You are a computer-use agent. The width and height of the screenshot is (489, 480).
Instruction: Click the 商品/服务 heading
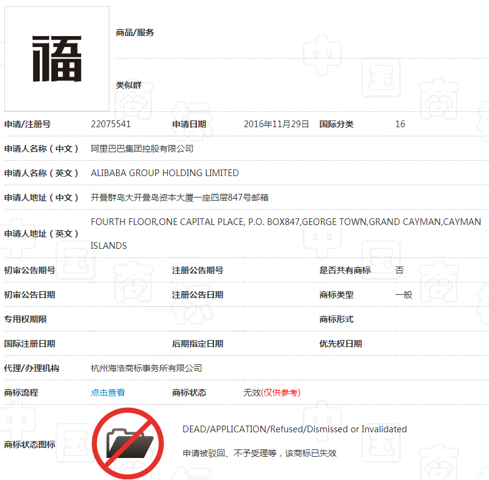coord(135,32)
